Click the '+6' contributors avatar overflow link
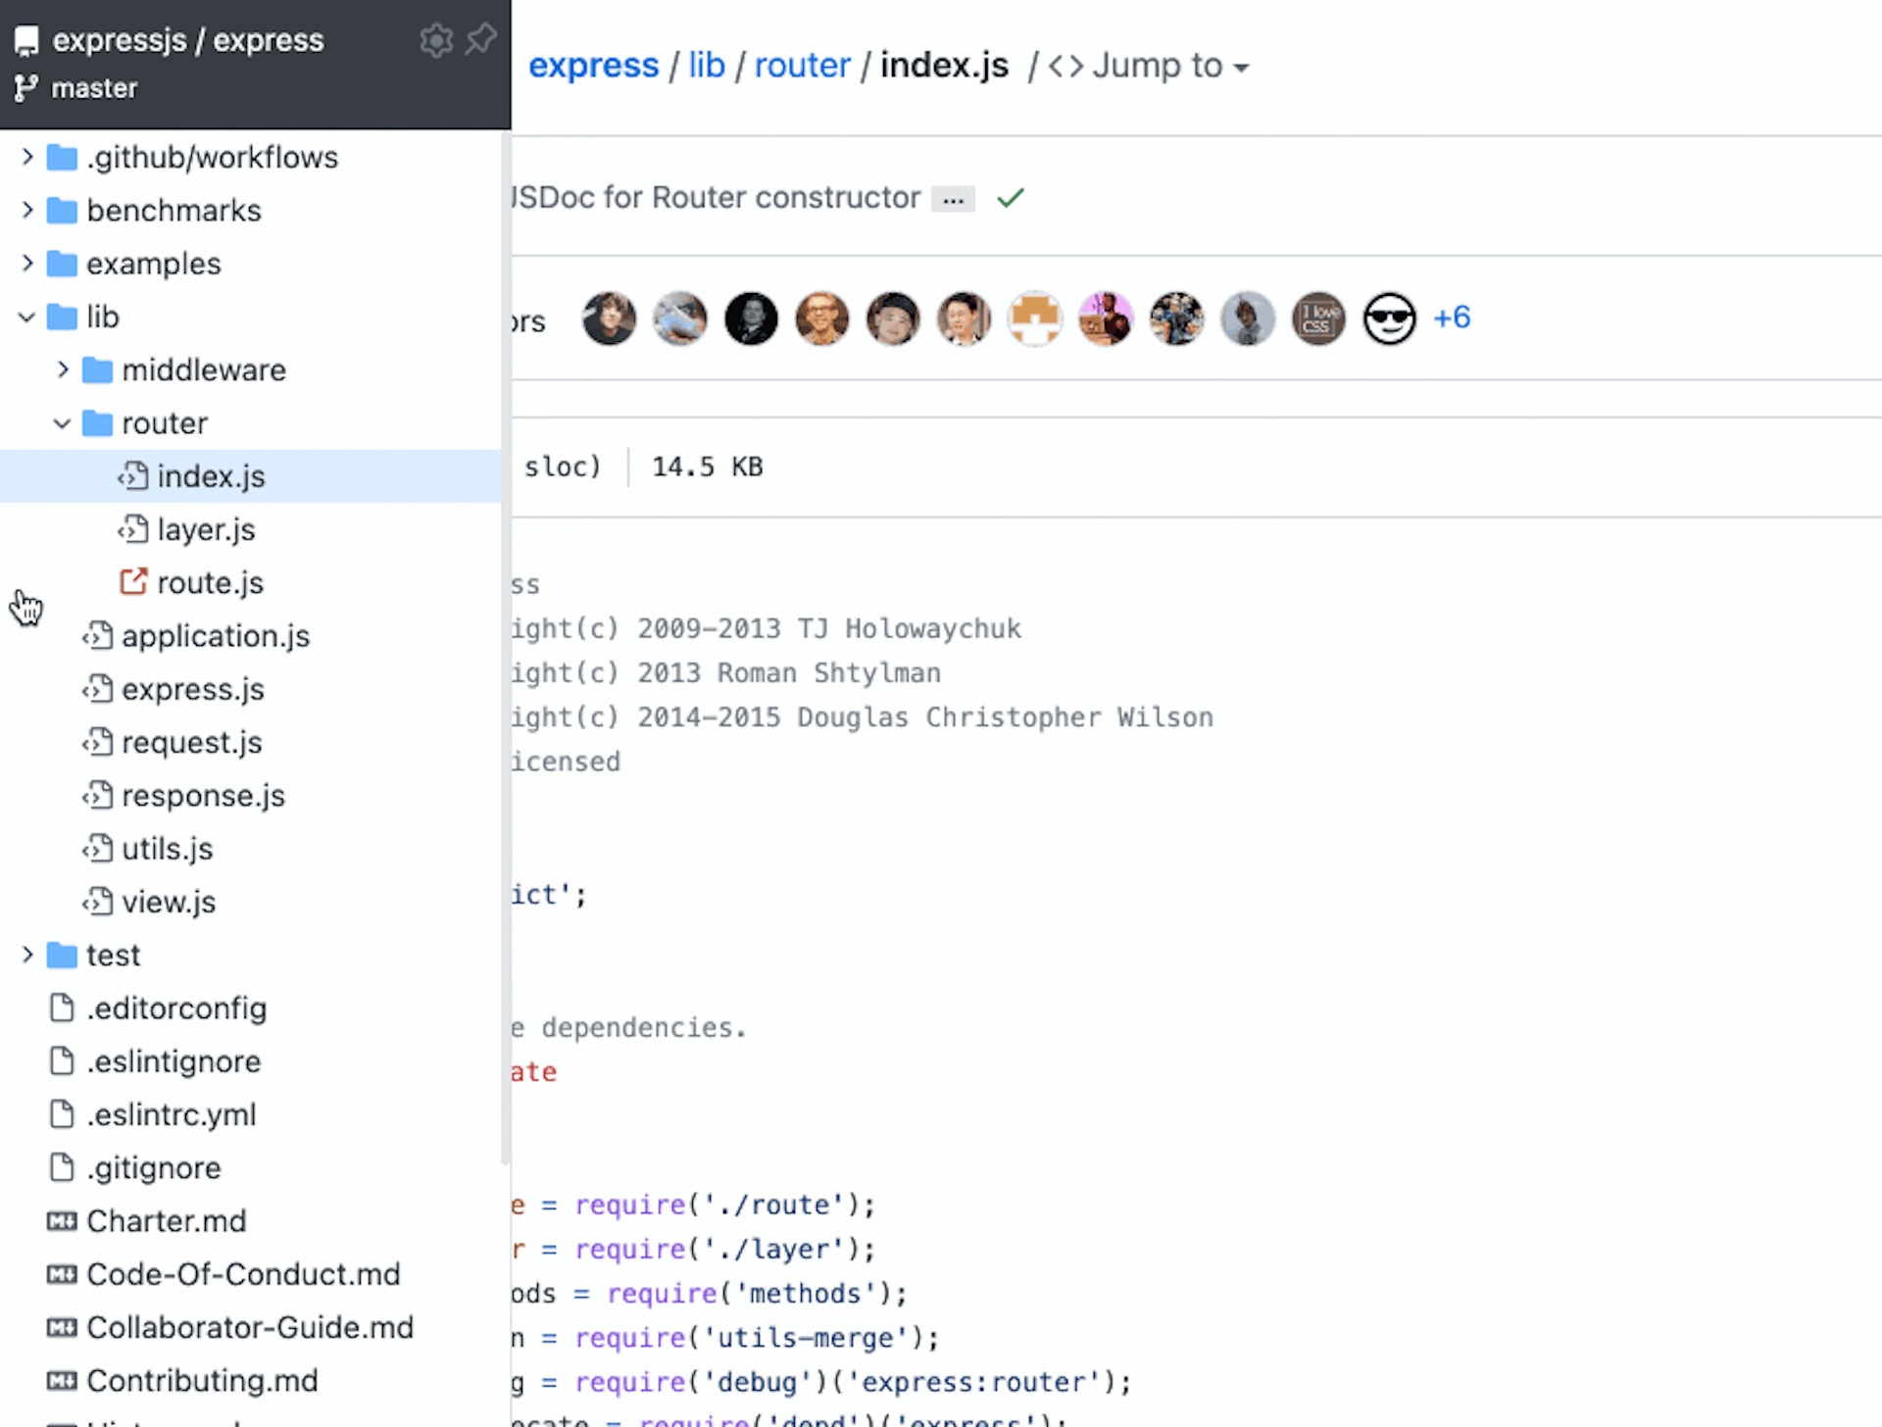Viewport: 1882px width, 1427px height. click(1451, 317)
